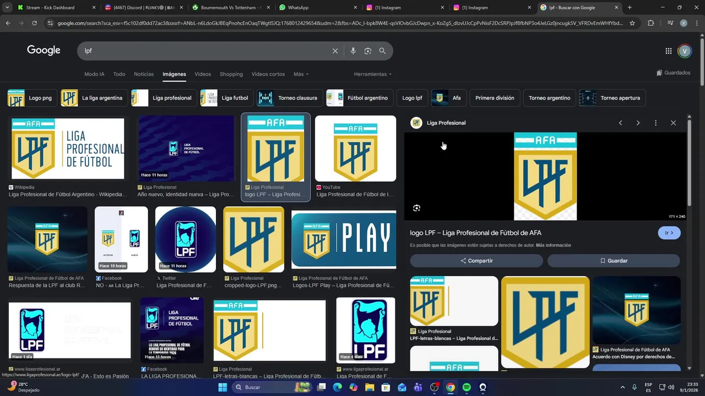Clear the search box with the X icon

tap(335, 51)
